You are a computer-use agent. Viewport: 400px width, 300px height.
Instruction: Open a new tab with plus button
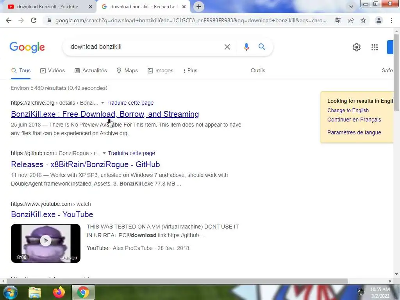tap(199, 7)
